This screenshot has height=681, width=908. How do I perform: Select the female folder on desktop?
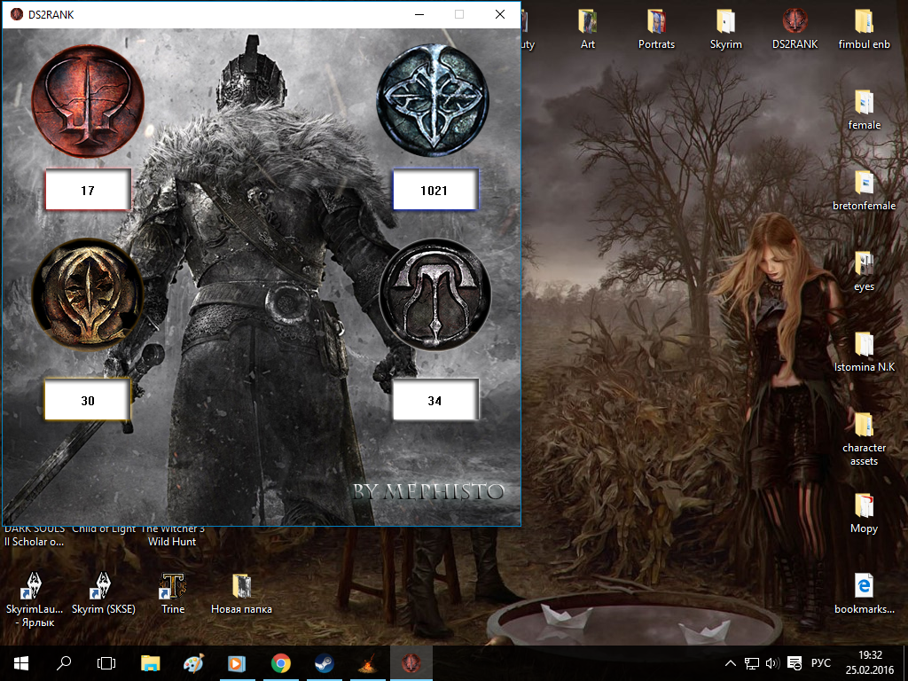click(x=864, y=109)
